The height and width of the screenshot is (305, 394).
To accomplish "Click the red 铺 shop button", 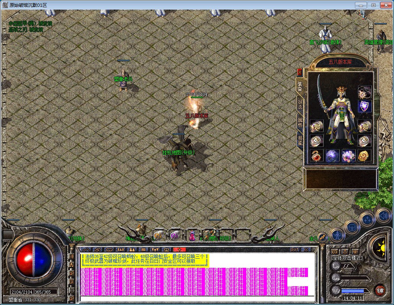I will [x=380, y=291].
